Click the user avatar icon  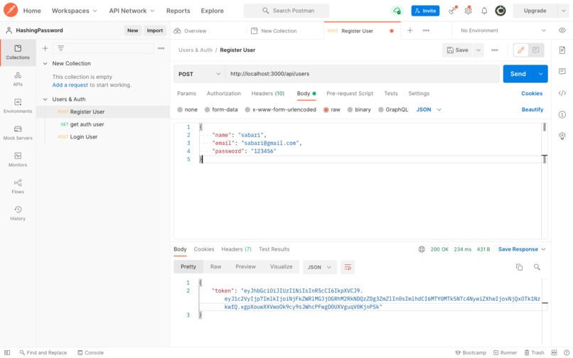[x=500, y=11]
